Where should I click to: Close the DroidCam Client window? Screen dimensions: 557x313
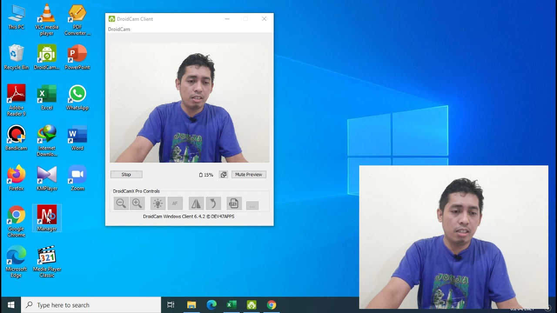pos(264,19)
